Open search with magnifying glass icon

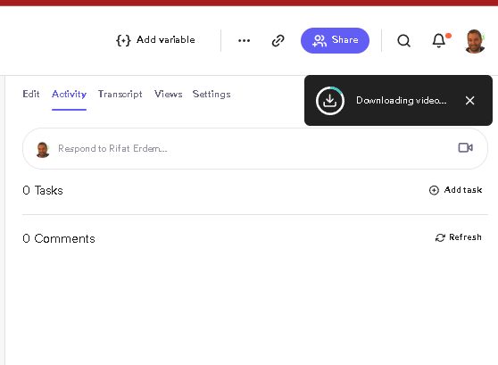403,41
